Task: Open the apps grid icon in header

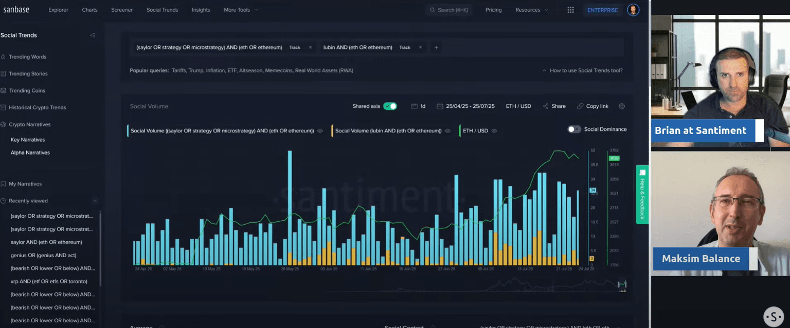Action: [x=570, y=10]
